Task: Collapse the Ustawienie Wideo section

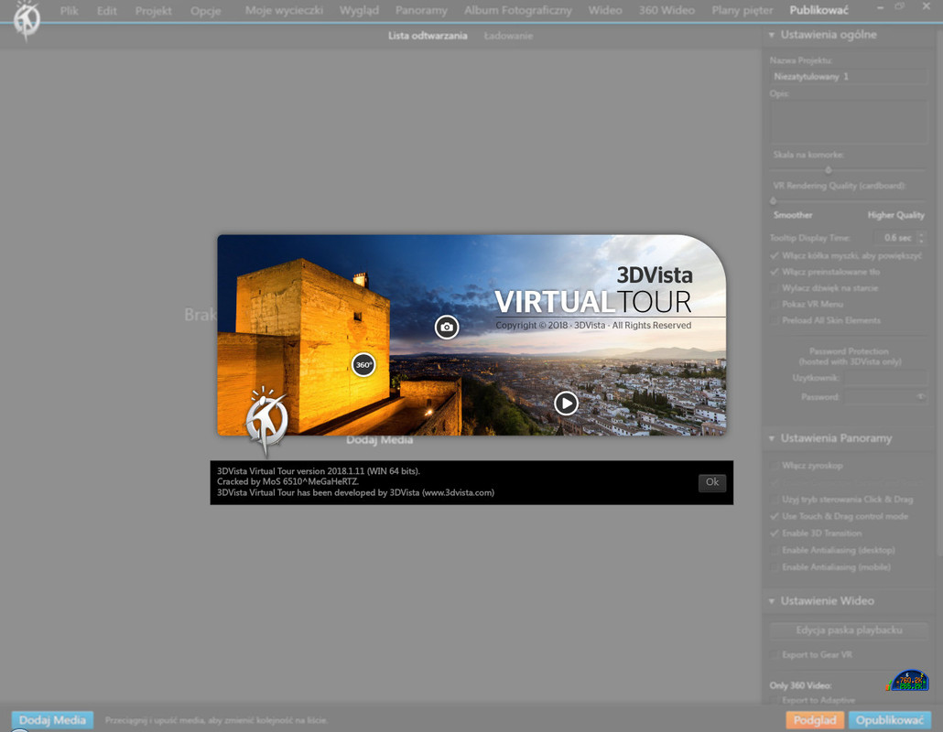Action: click(x=772, y=601)
